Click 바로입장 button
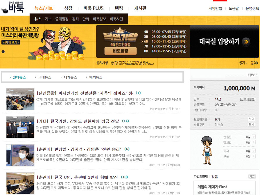The image size is (260, 195). tap(121, 51)
